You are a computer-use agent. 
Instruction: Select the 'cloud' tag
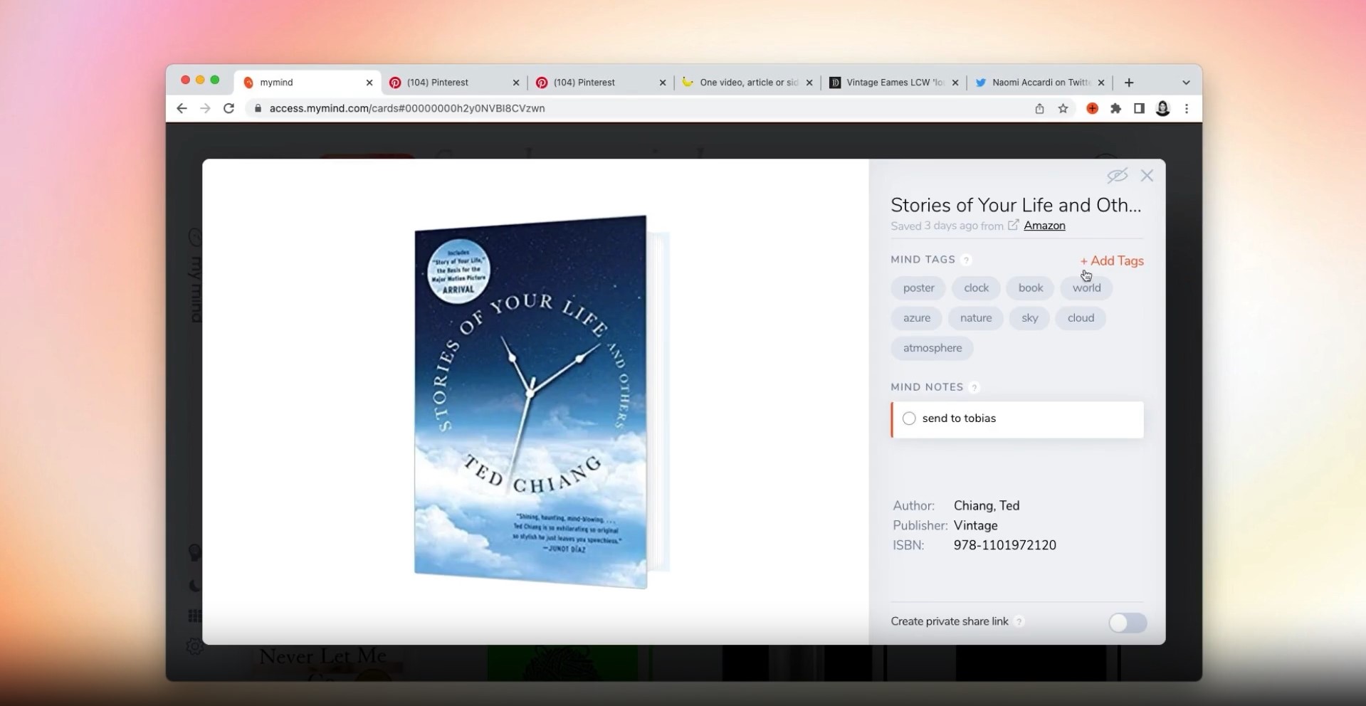coord(1081,318)
